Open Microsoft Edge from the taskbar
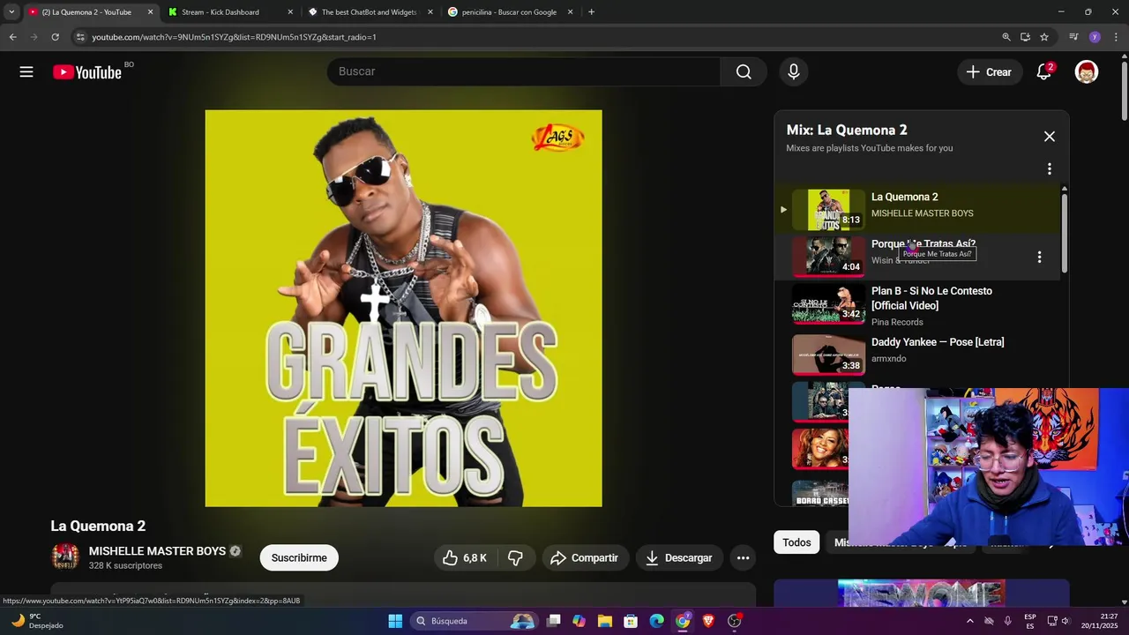 657,621
